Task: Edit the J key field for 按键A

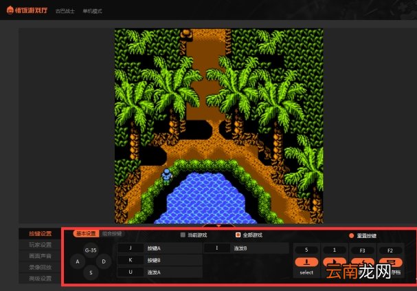Action: click(131, 248)
